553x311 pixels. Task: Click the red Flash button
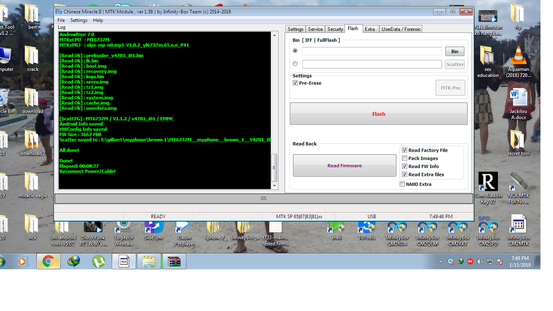point(378,114)
